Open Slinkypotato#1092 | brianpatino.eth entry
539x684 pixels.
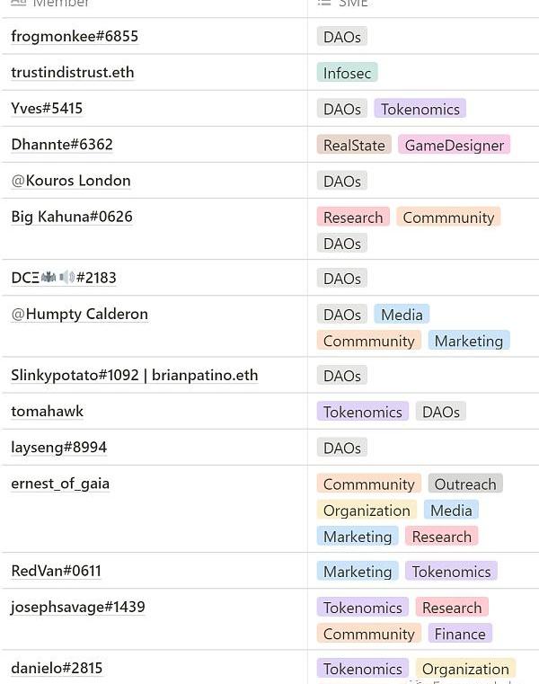pos(134,376)
